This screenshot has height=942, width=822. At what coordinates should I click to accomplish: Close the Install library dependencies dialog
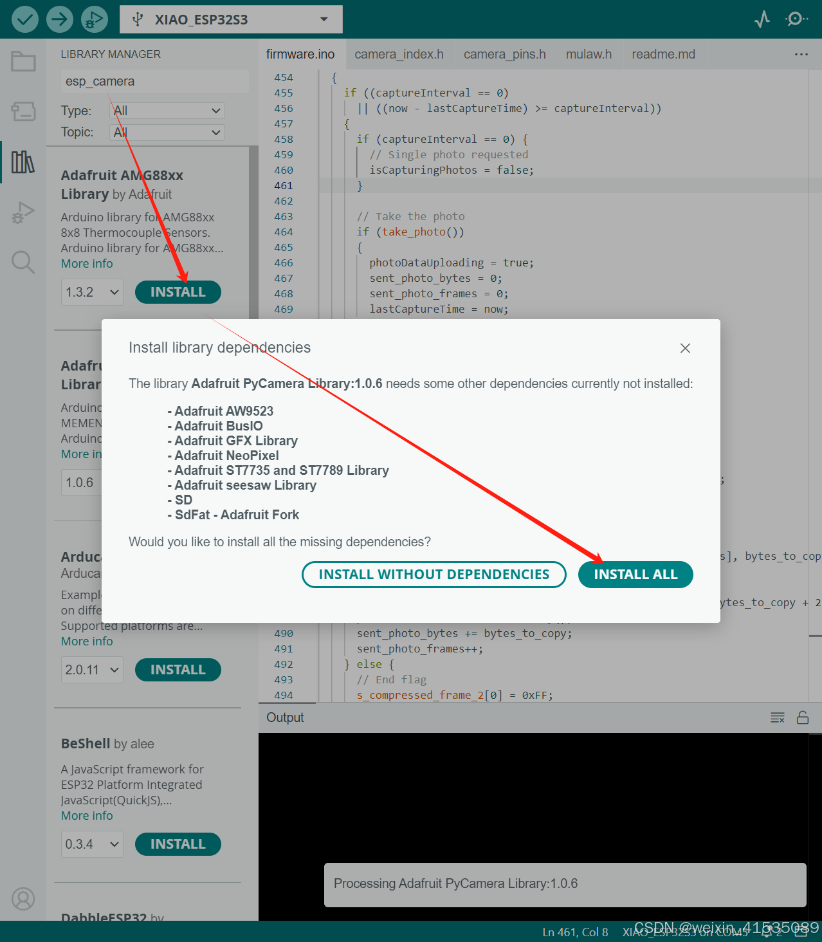tap(685, 348)
